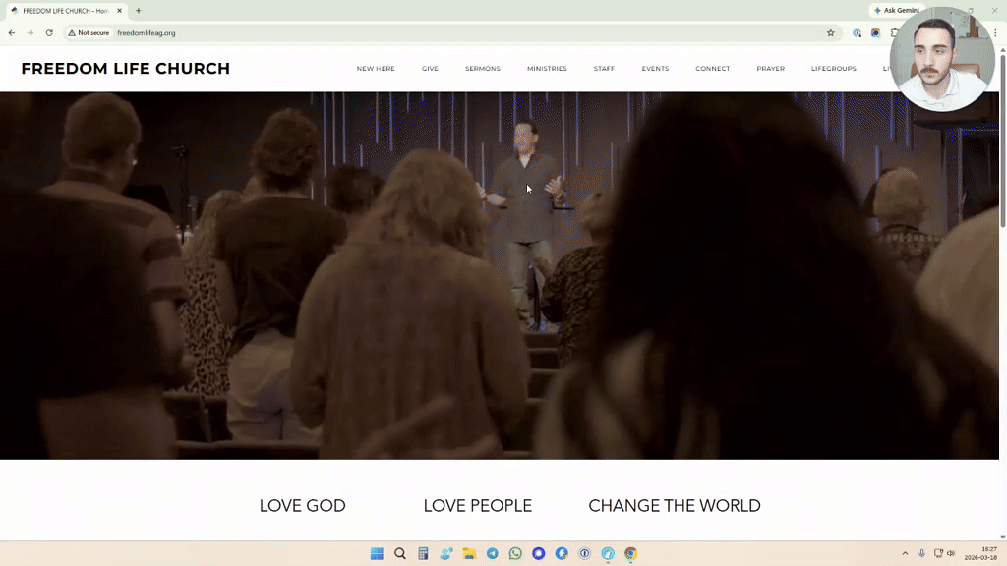Open Telegram from the taskbar

pyautogui.click(x=493, y=554)
